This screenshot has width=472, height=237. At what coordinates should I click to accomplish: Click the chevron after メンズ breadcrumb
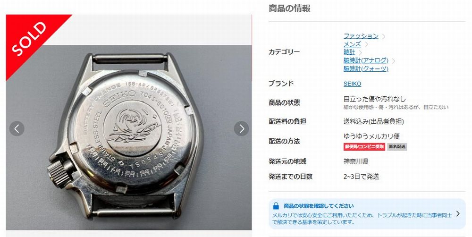click(x=366, y=44)
